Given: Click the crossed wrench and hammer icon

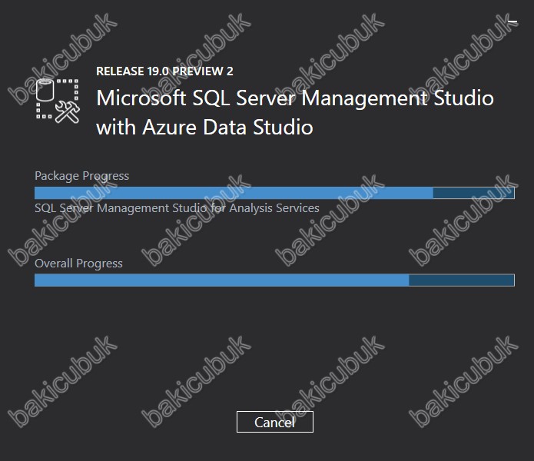Looking at the screenshot, I should 68,112.
